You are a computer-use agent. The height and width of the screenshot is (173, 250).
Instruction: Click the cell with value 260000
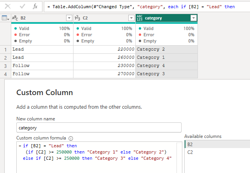[x=105, y=58]
